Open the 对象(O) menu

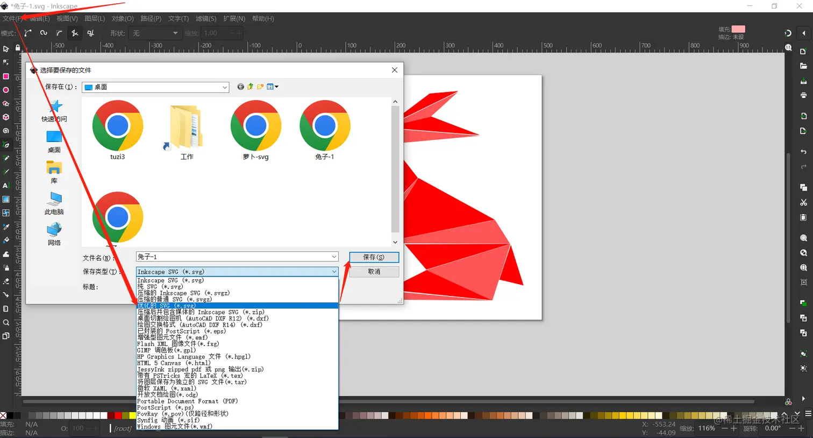coord(123,19)
